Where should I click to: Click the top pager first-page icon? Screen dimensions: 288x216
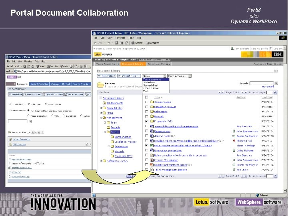coord(219,92)
